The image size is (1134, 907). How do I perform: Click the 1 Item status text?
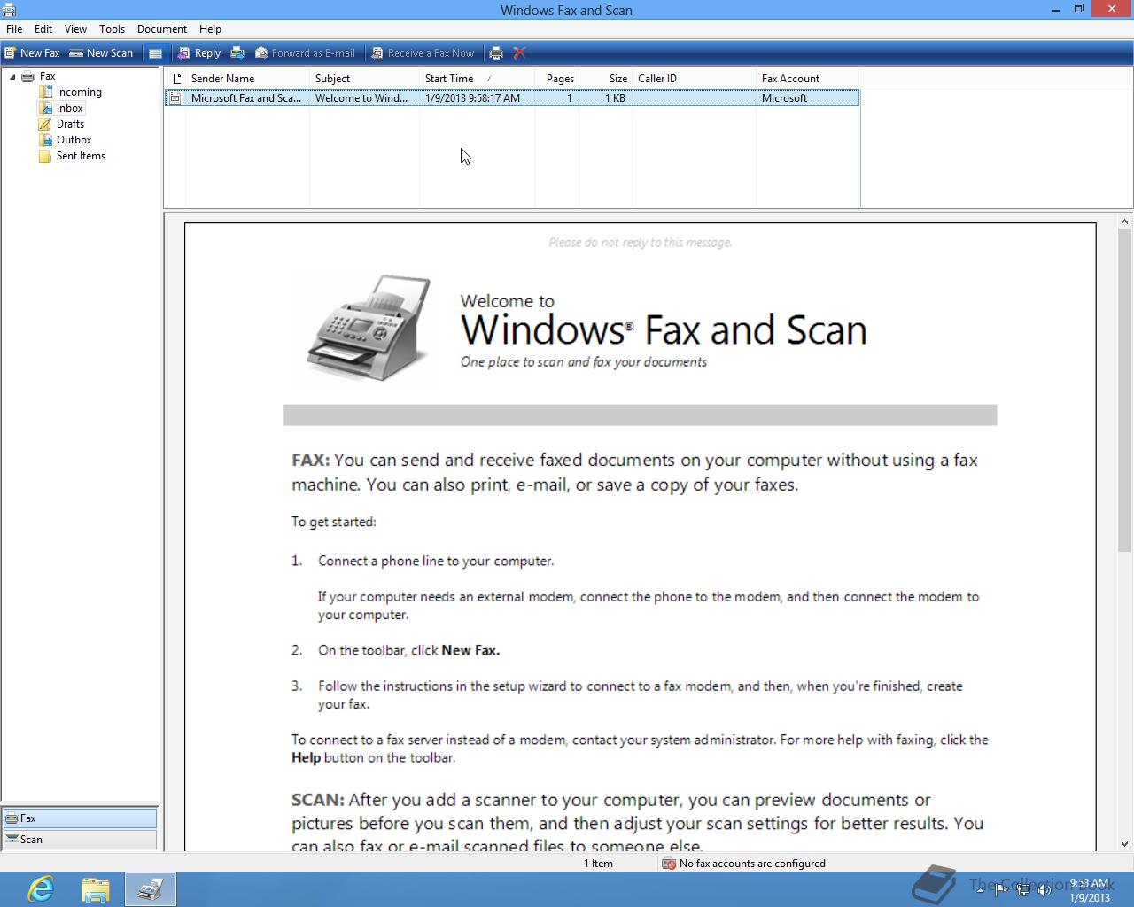tap(598, 864)
